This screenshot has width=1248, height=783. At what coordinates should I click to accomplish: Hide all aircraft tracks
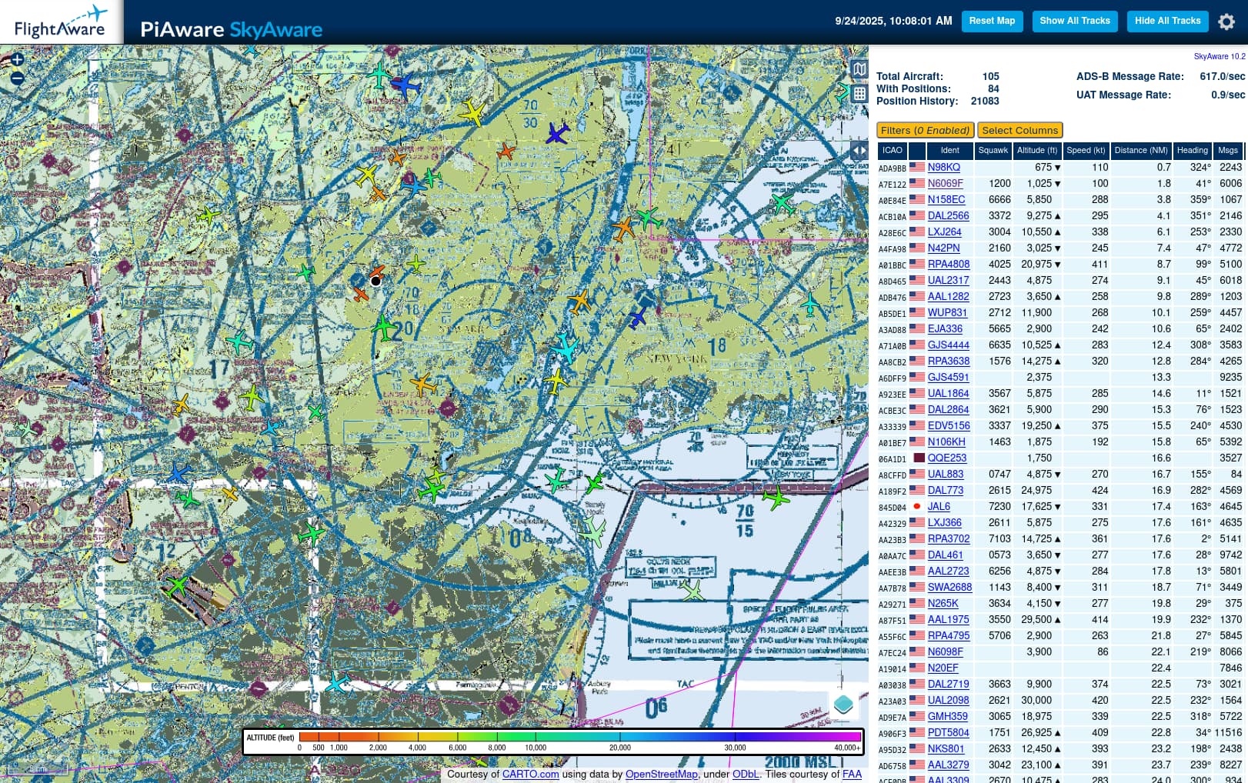coord(1167,21)
